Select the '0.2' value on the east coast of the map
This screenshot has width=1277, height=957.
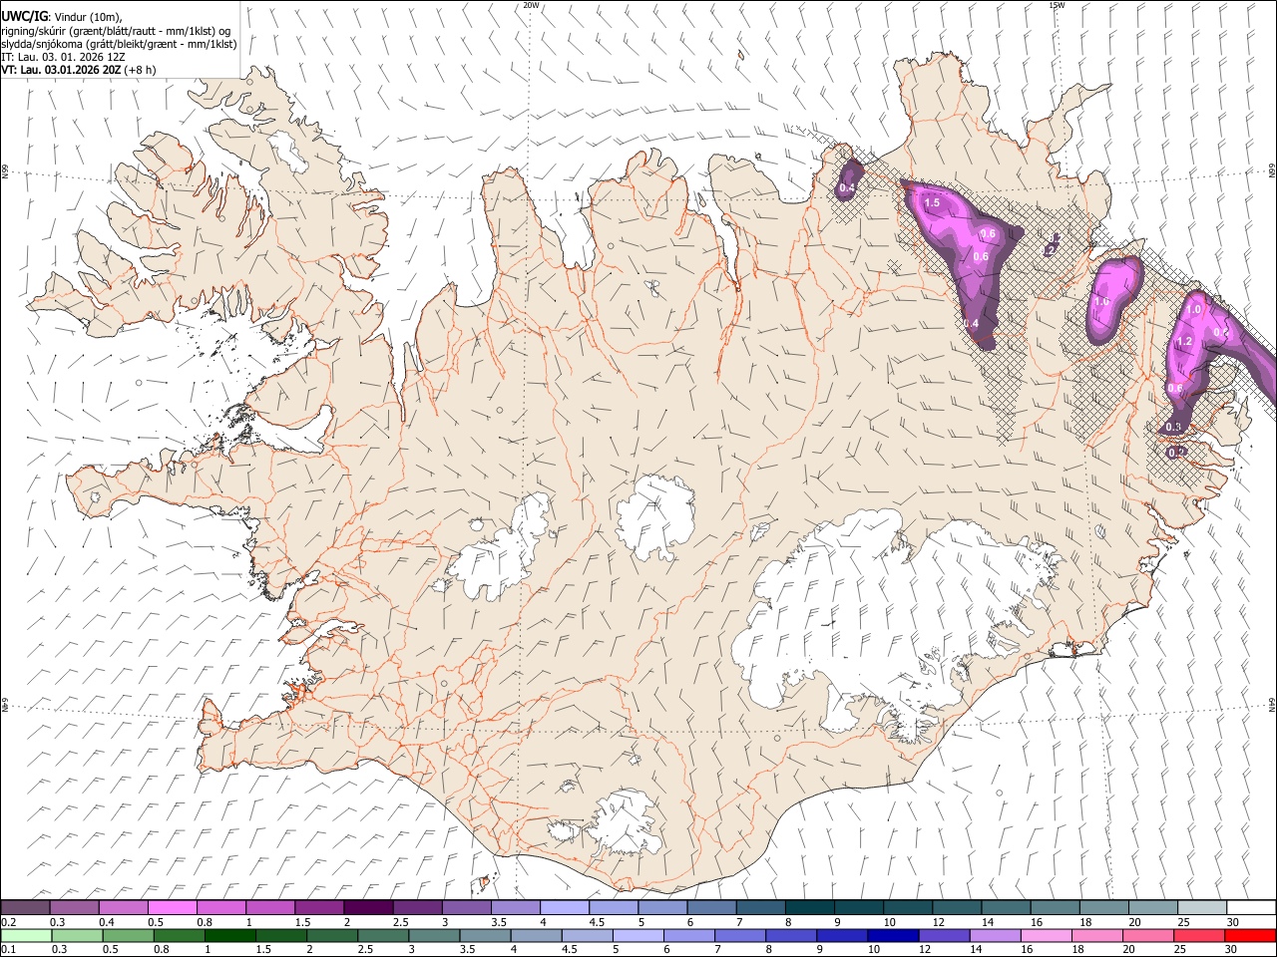(1175, 452)
